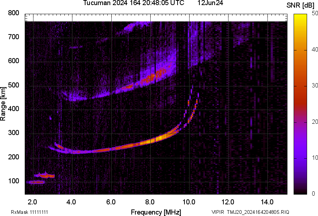Click frequency tick label '12.0'
Screen dimensions: 318x216
228,202
